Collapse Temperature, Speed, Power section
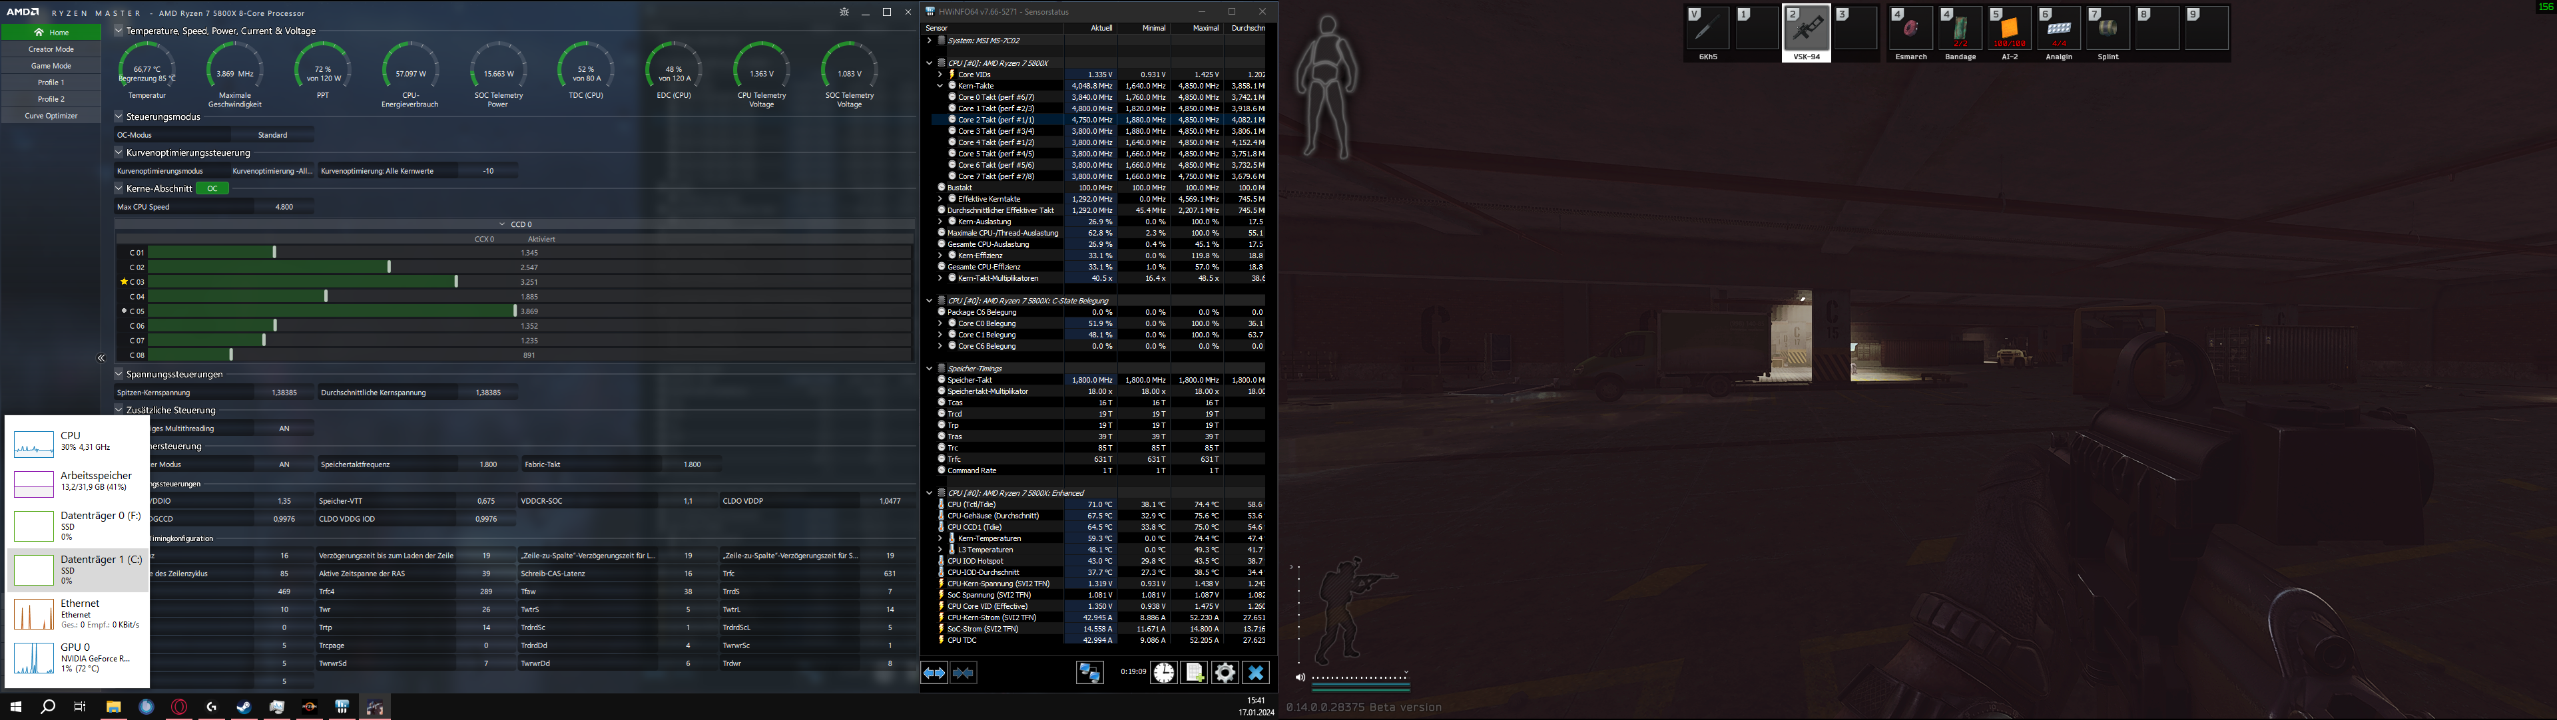The image size is (2557, 720). point(119,31)
